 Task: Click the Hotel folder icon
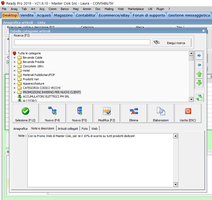click(x=19, y=71)
